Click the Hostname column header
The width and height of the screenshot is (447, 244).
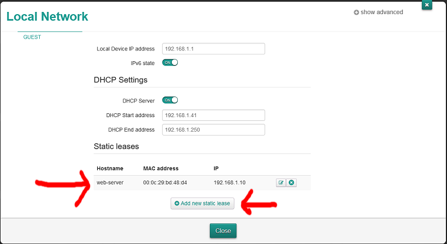[x=110, y=169]
